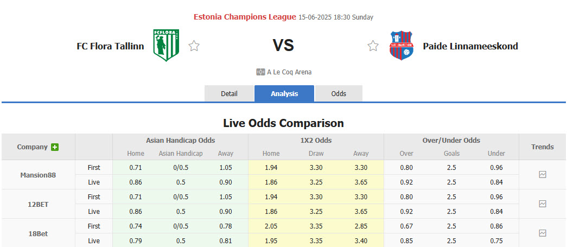Select the Analysis tab

click(284, 93)
